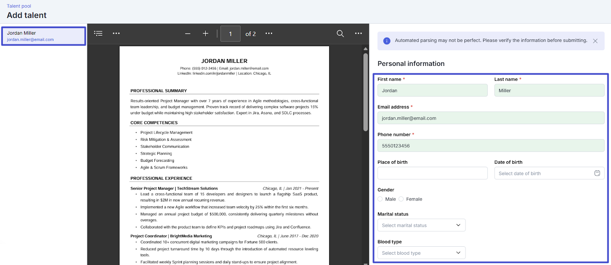Open the ellipsis menu next to page count
Viewport: 611px width, 265px height.
(269, 34)
